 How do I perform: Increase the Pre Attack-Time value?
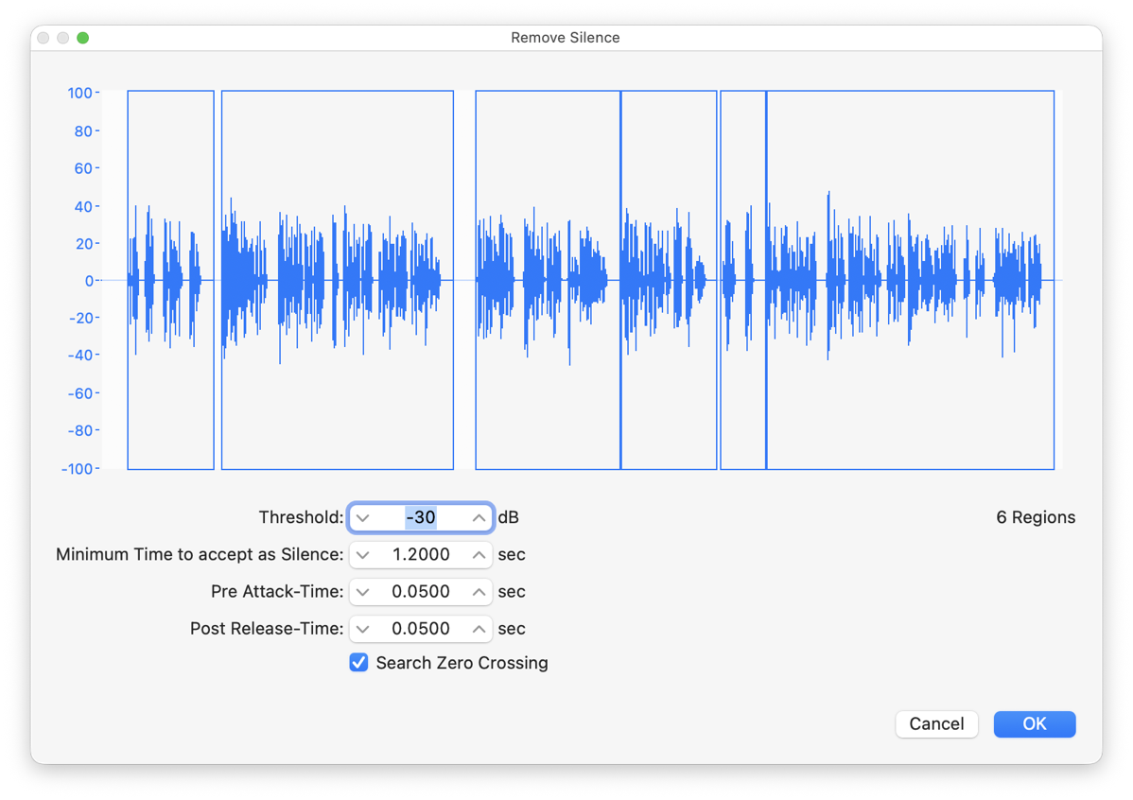click(479, 591)
